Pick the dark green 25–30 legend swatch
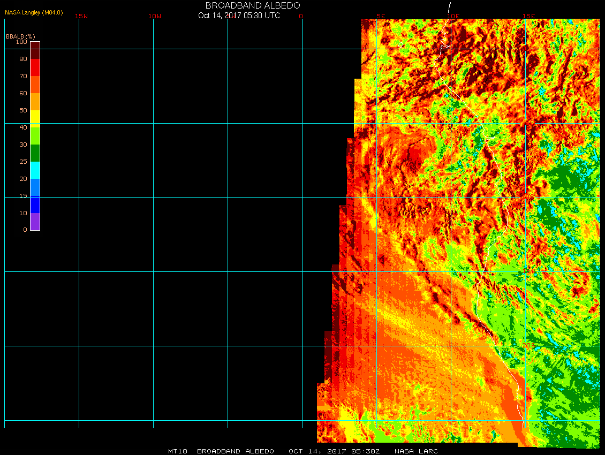 35,153
